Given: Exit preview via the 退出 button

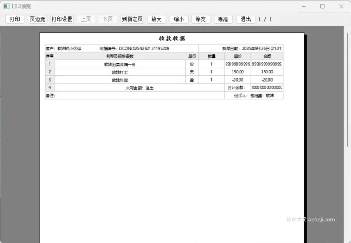Looking at the screenshot, I should pyautogui.click(x=245, y=19).
